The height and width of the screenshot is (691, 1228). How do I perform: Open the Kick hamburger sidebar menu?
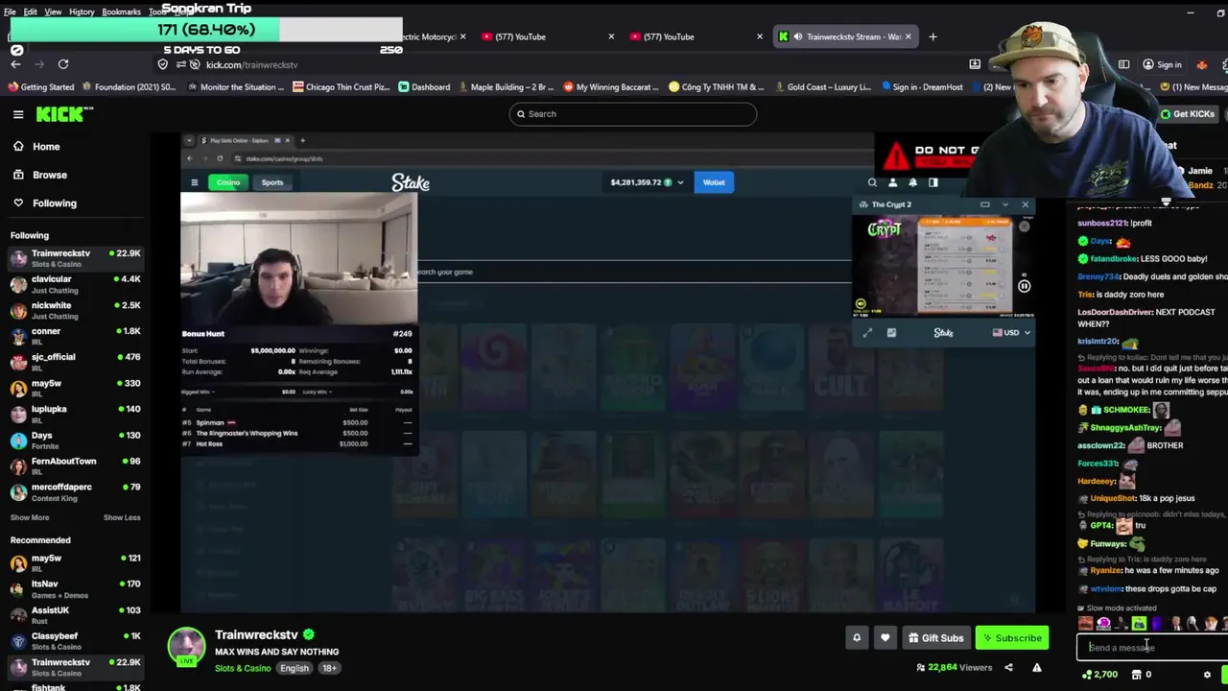[x=18, y=114]
